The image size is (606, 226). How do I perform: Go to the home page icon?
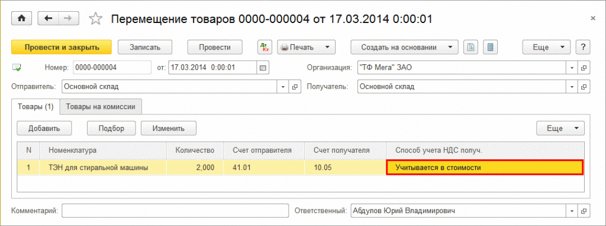pyautogui.click(x=22, y=18)
